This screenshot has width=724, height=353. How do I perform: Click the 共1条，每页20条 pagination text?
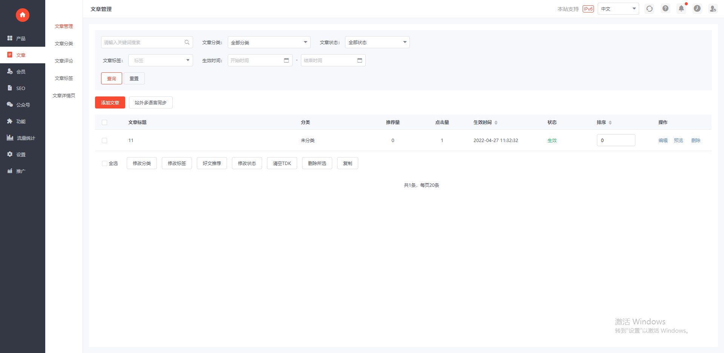[x=422, y=185]
